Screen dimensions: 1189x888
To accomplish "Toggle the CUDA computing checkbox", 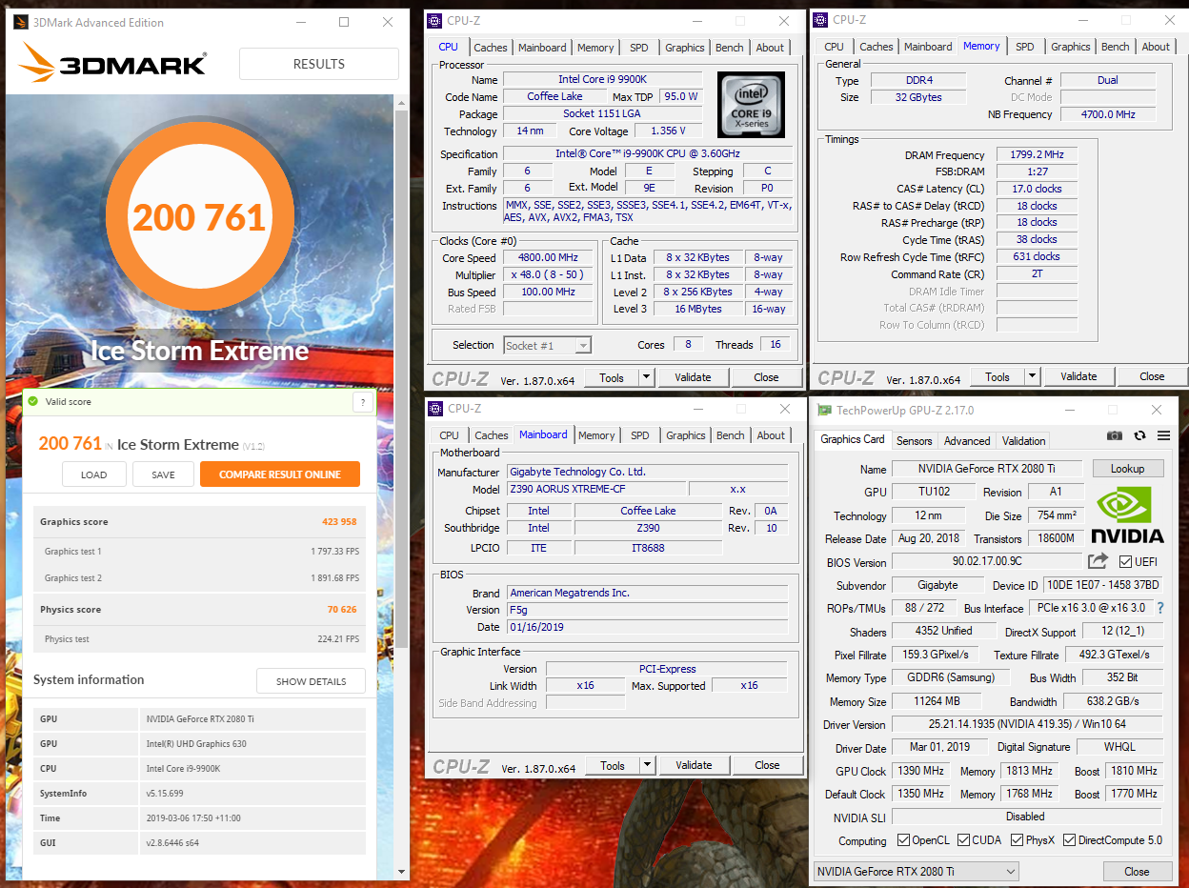I will pos(964,840).
